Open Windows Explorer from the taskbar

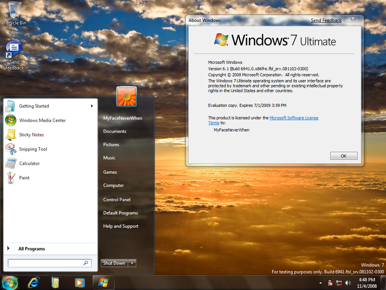(x=56, y=281)
